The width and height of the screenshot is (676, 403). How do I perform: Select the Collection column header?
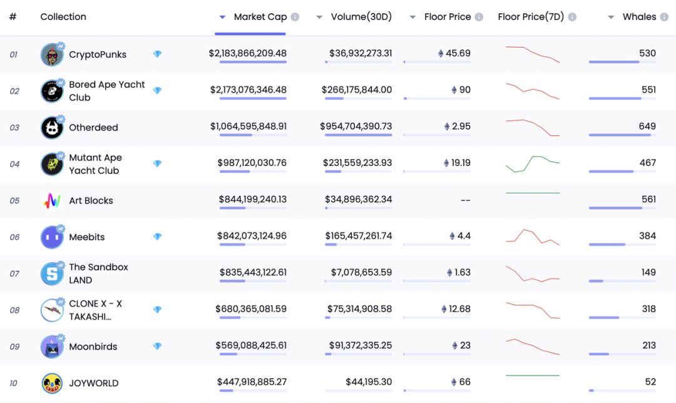[x=63, y=17]
